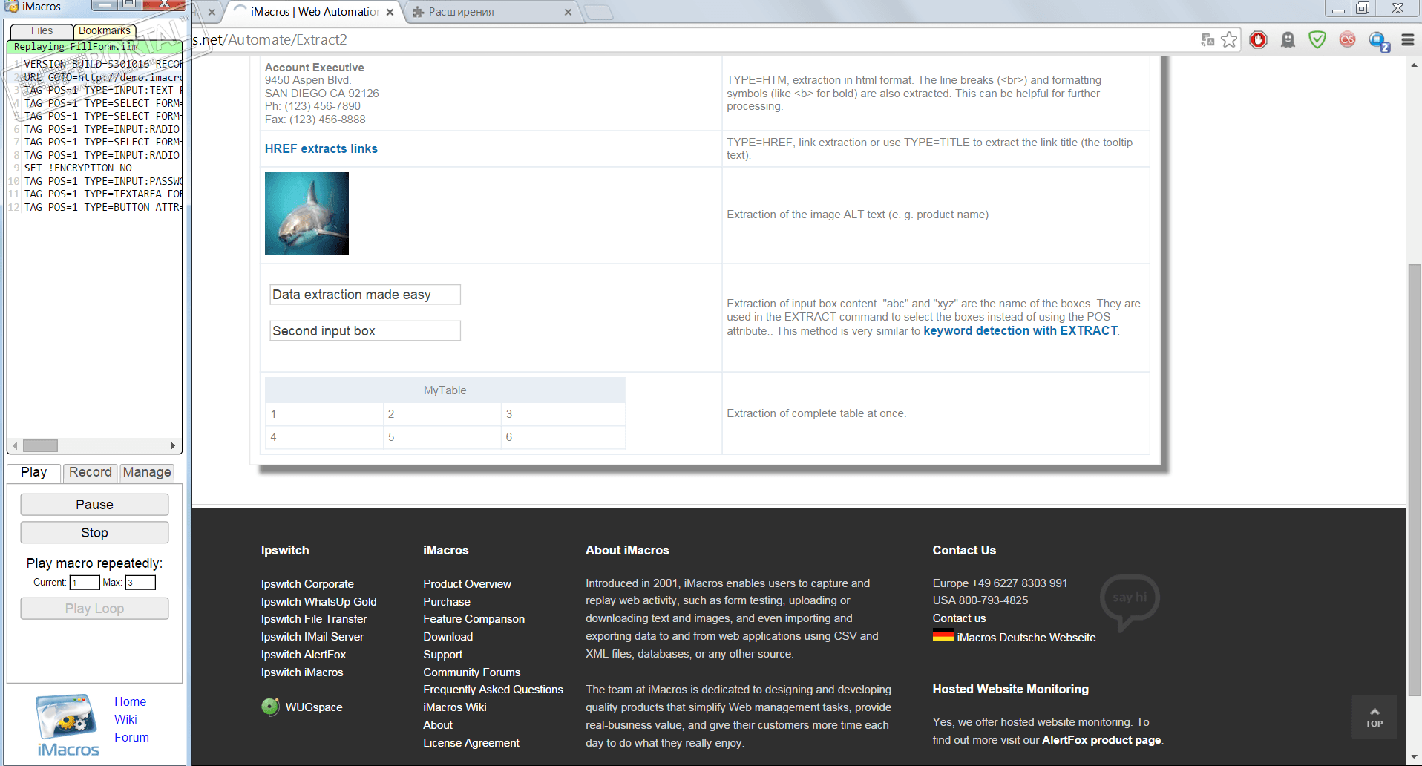Image resolution: width=1422 pixels, height=766 pixels.
Task: Open the Ghostery ghost extension
Action: [x=1288, y=39]
